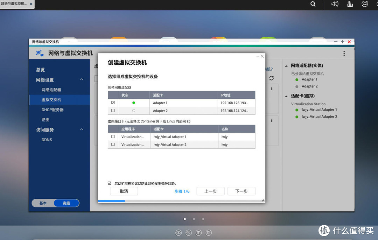378x240 pixels.
Task: Collapse 适配卡(虚拟) panel section
Action: [x=286, y=96]
